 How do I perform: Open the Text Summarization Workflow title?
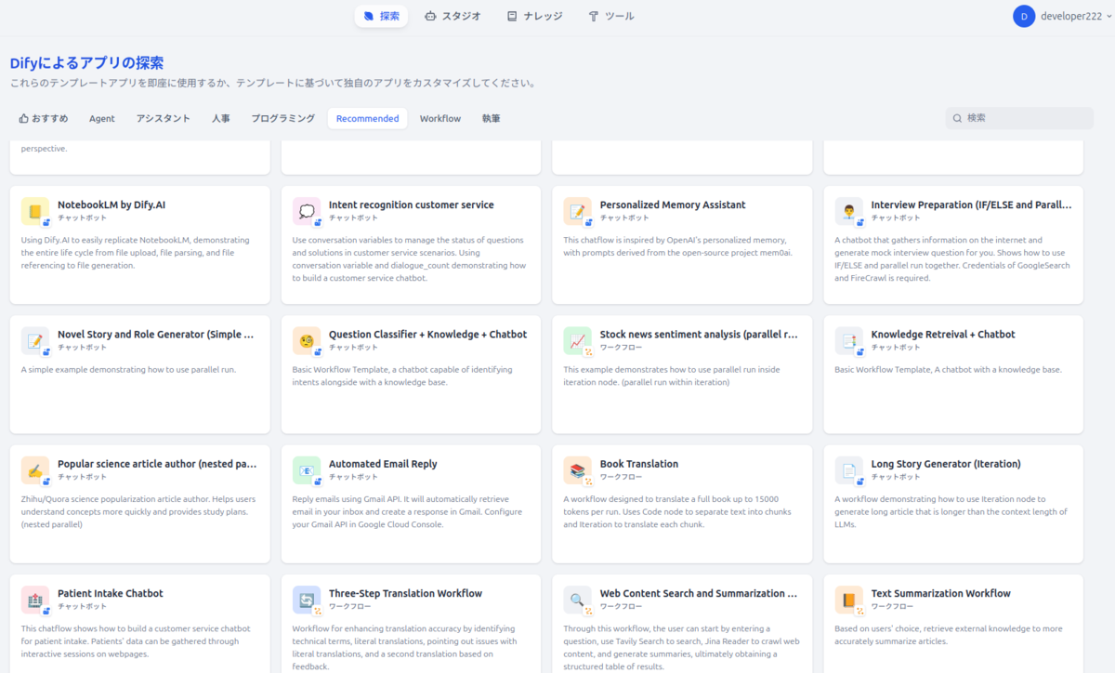click(x=941, y=593)
